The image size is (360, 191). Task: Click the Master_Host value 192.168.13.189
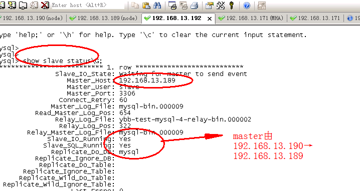pyautogui.click(x=147, y=80)
